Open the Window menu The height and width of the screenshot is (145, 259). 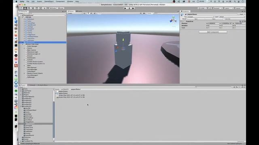coord(70,2)
